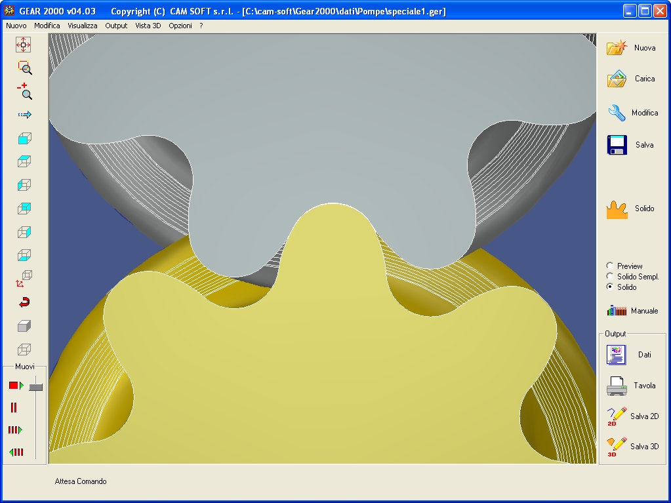Click the Salva text label
Screen dimensions: 671x503
(x=645, y=145)
